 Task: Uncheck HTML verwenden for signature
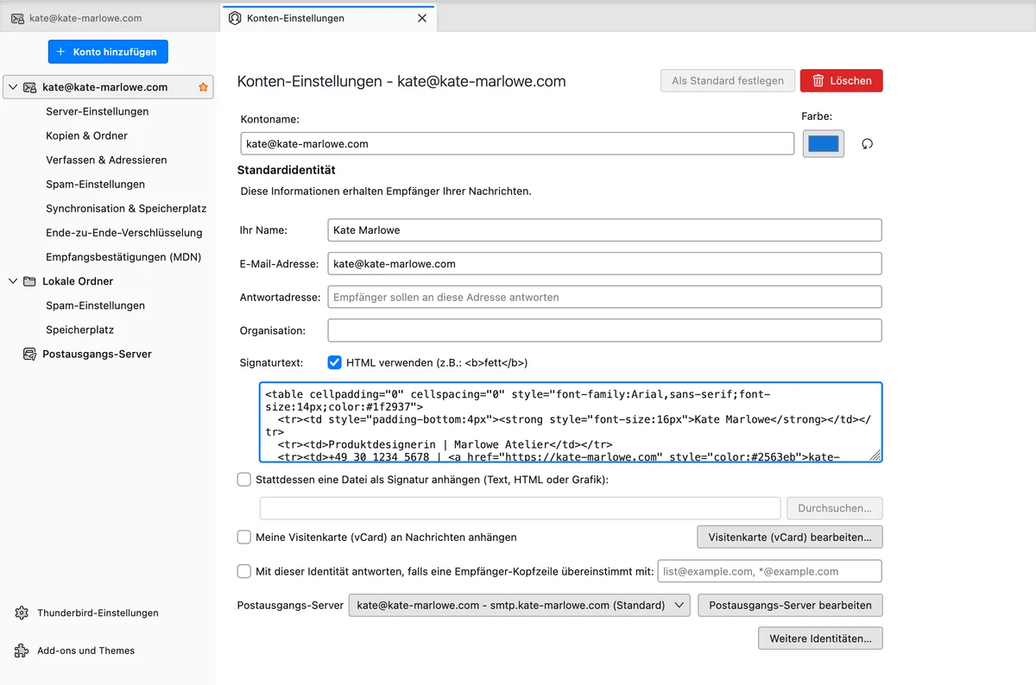point(335,362)
